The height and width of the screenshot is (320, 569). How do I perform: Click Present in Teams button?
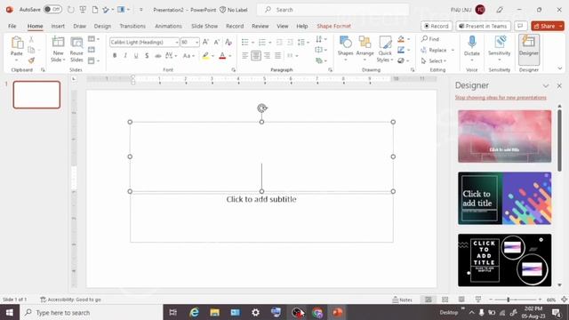483,26
